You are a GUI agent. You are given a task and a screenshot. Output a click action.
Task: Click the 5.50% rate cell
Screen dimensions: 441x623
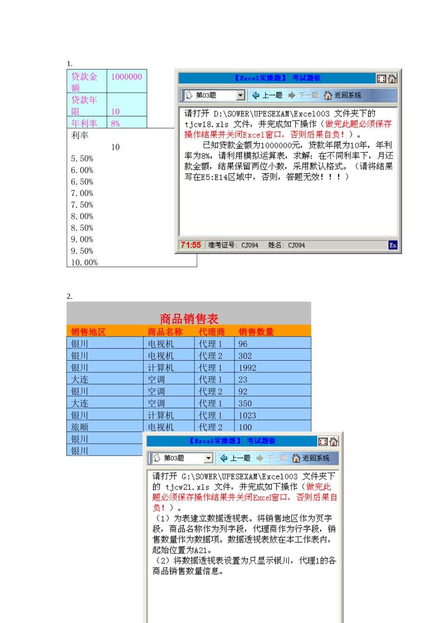click(x=82, y=159)
